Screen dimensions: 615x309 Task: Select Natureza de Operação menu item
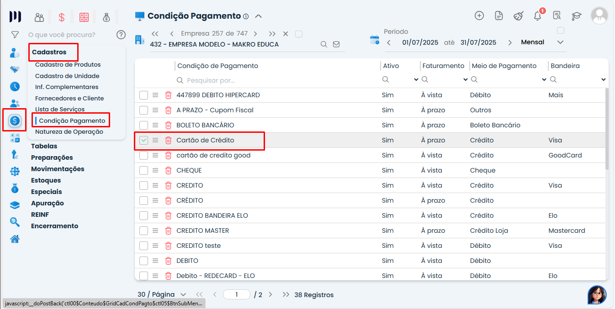tap(69, 132)
